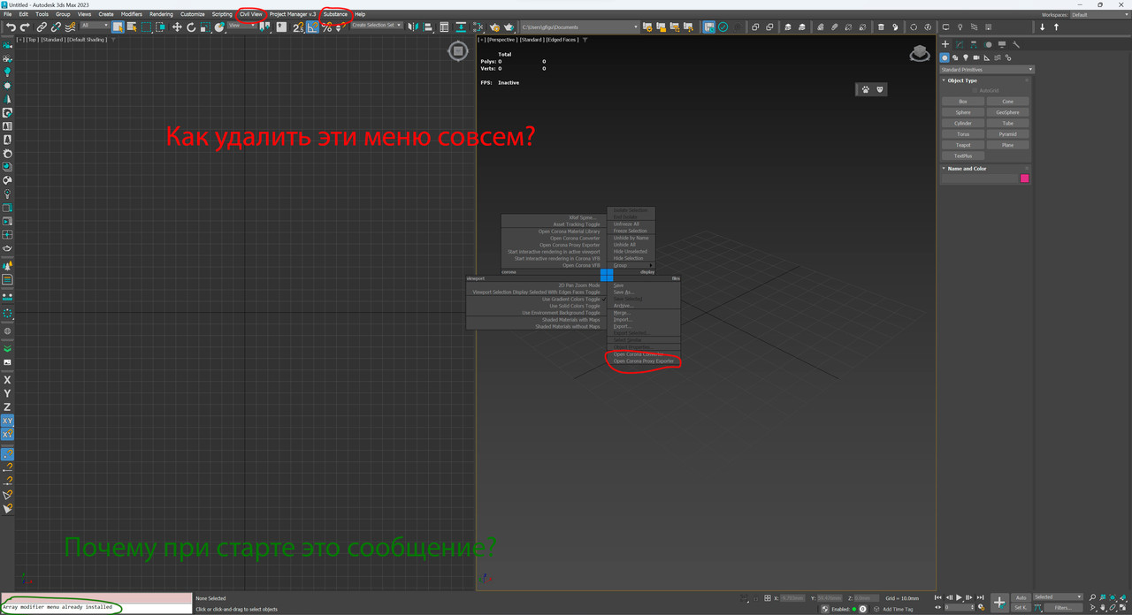Click the object name input field
Viewport: 1132px width, 615px height.
coord(980,178)
